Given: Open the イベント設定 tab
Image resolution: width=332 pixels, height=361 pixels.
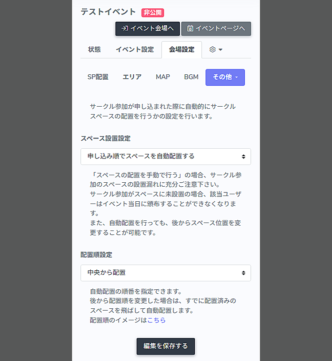Looking at the screenshot, I should tap(135, 50).
